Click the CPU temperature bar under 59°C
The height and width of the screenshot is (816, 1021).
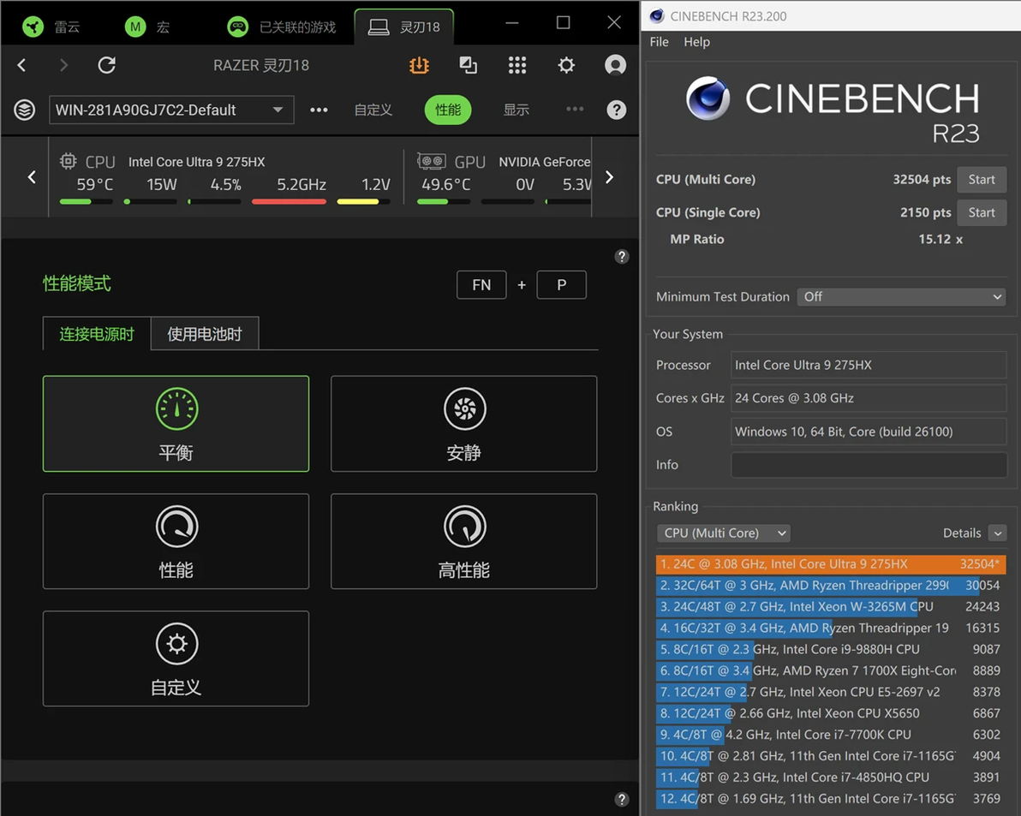click(x=86, y=202)
